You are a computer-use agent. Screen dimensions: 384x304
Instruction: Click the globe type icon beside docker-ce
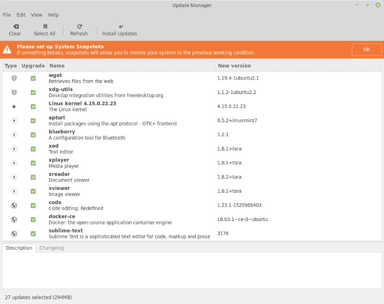14,219
